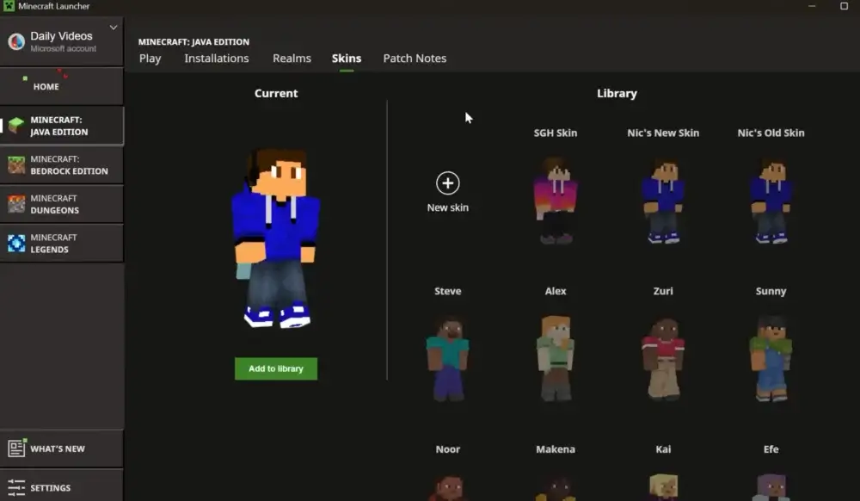The height and width of the screenshot is (501, 860).
Task: Select the SGH Skin thumbnail
Action: click(556, 201)
